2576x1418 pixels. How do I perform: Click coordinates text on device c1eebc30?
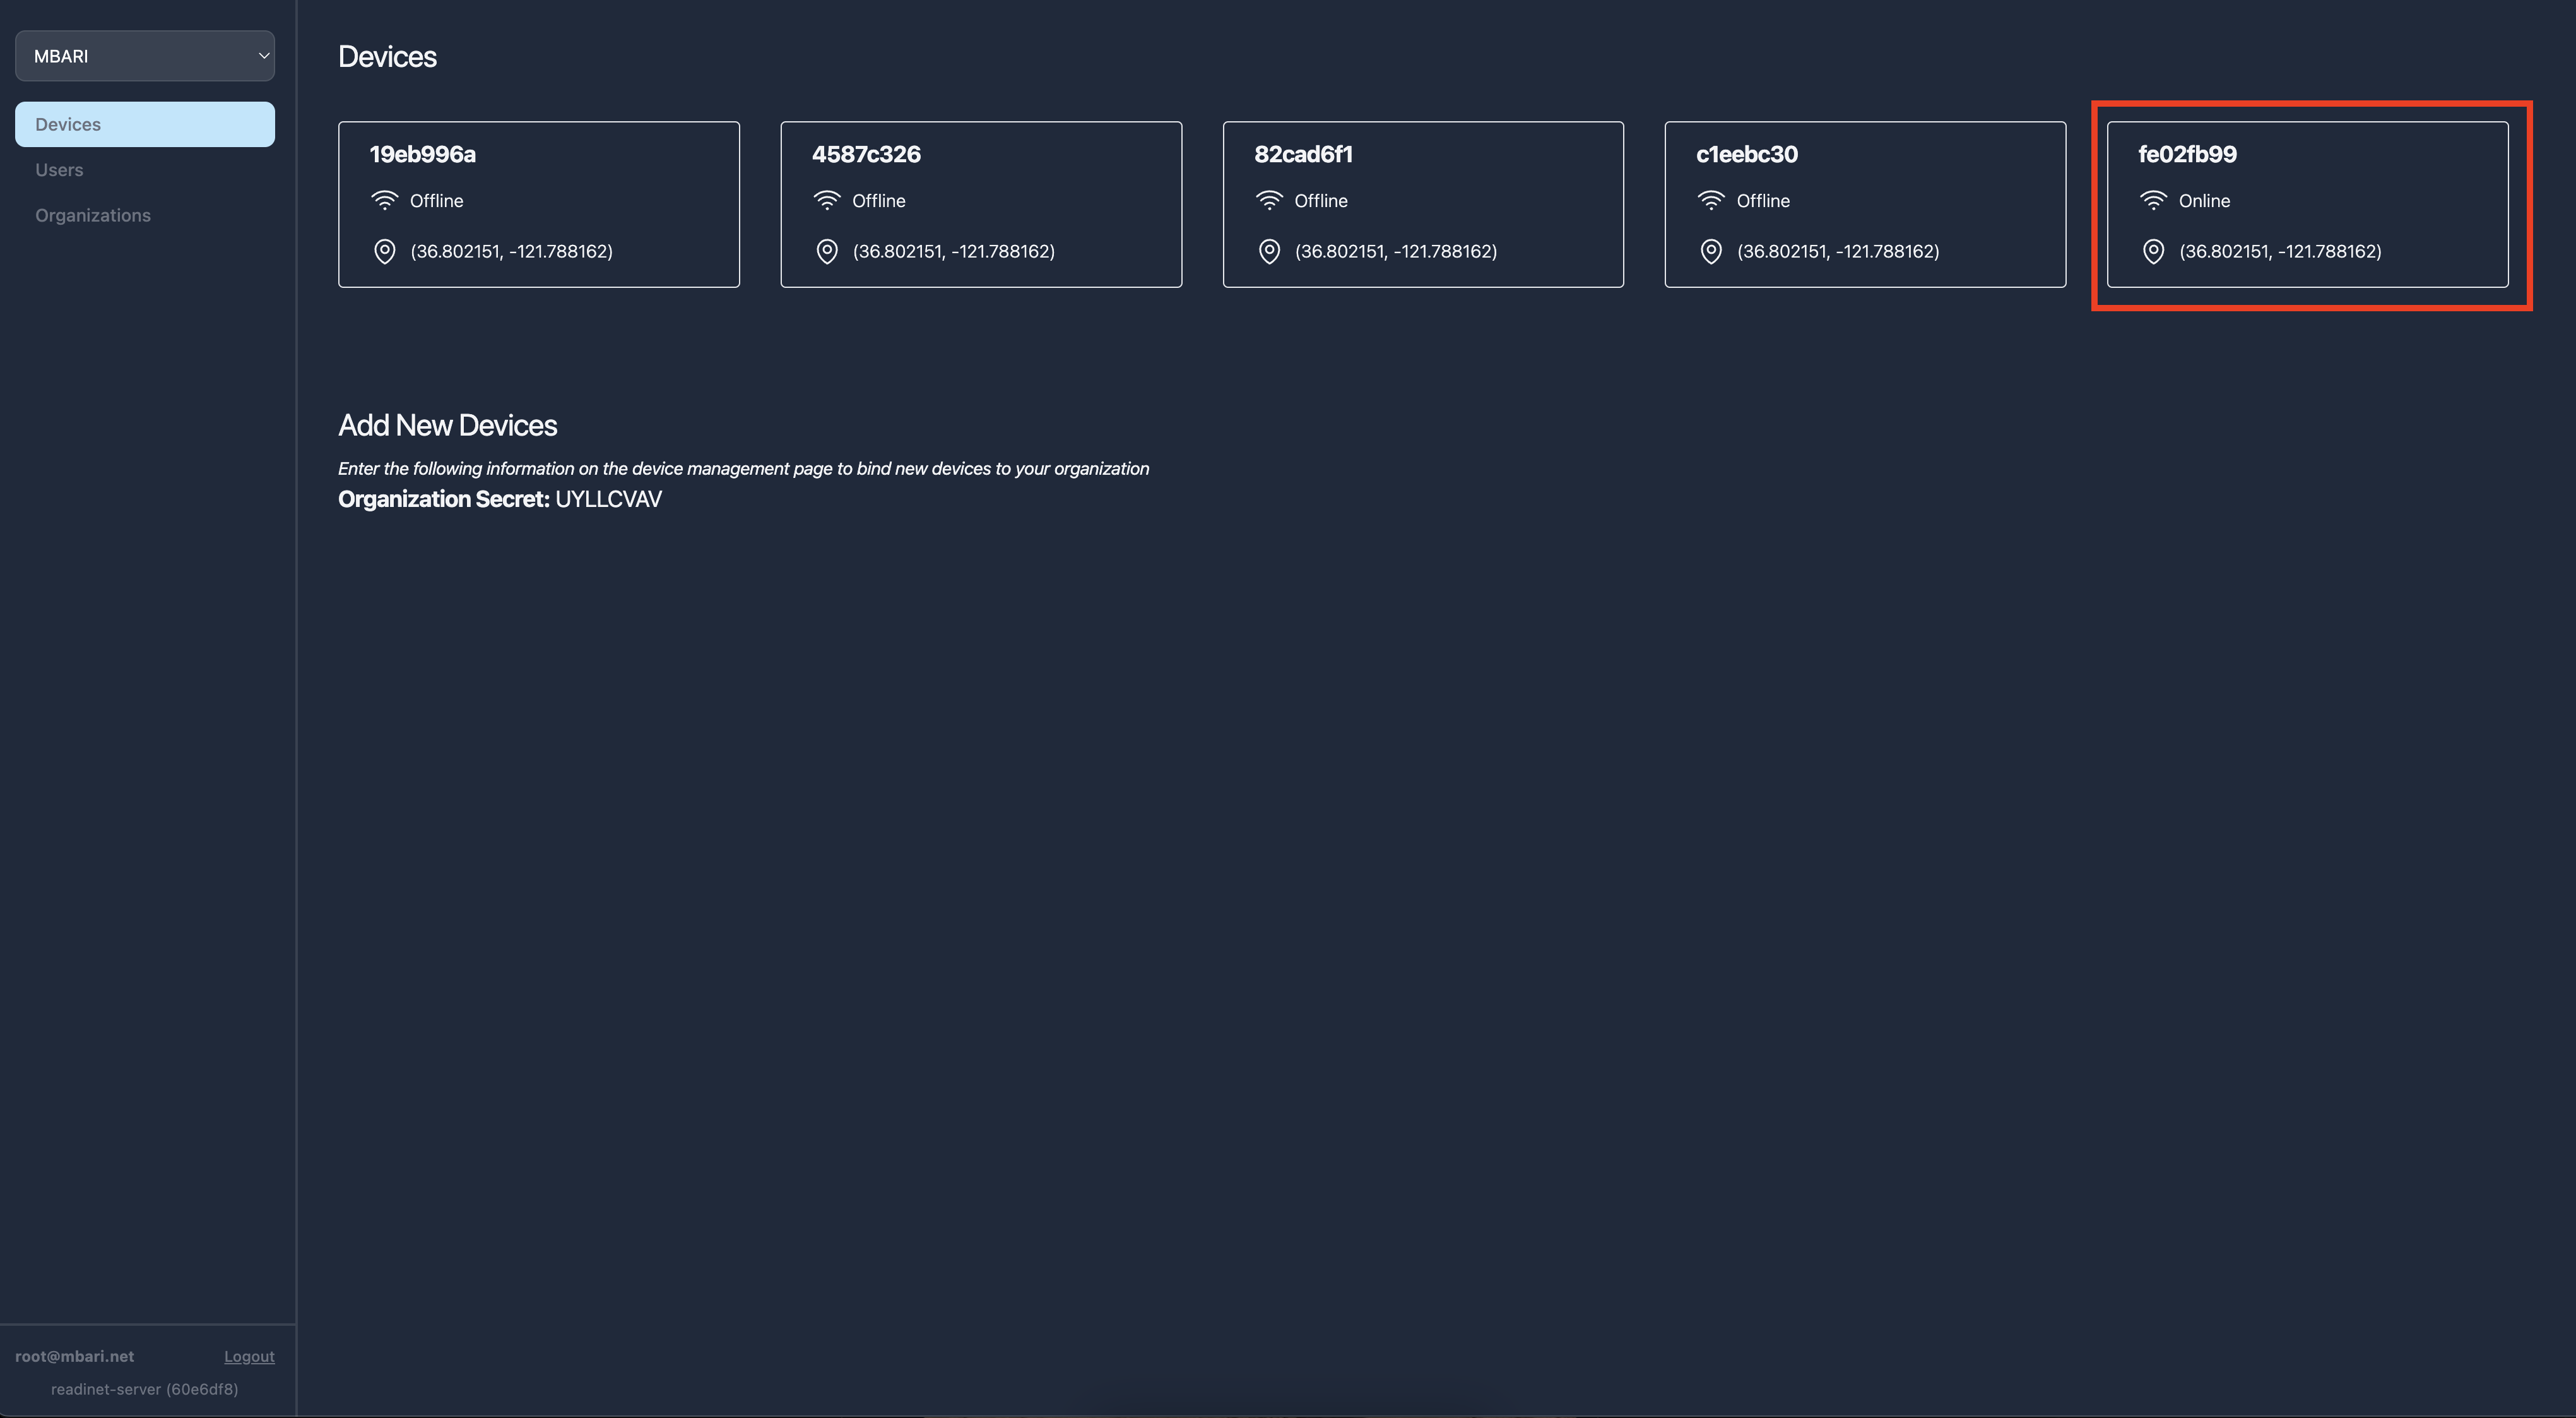tap(1837, 251)
